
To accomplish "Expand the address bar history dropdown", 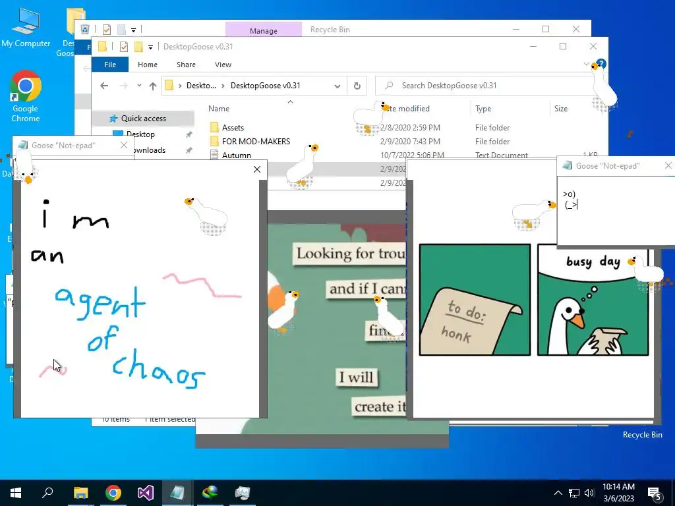I will (337, 86).
